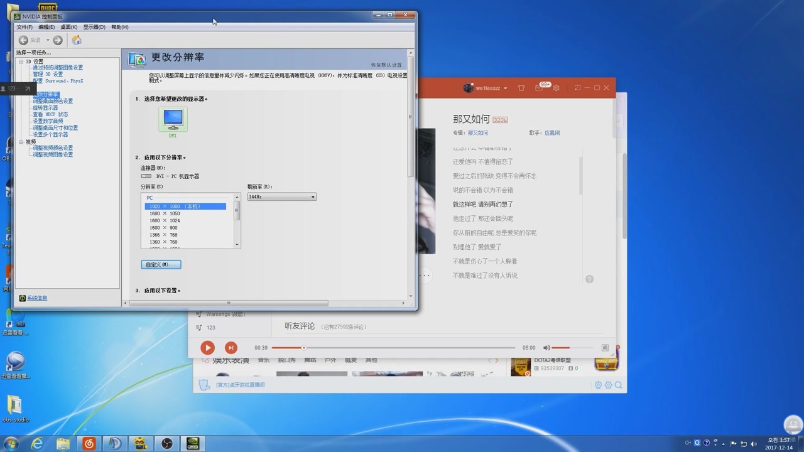Open music player settings gear icon

[556, 88]
